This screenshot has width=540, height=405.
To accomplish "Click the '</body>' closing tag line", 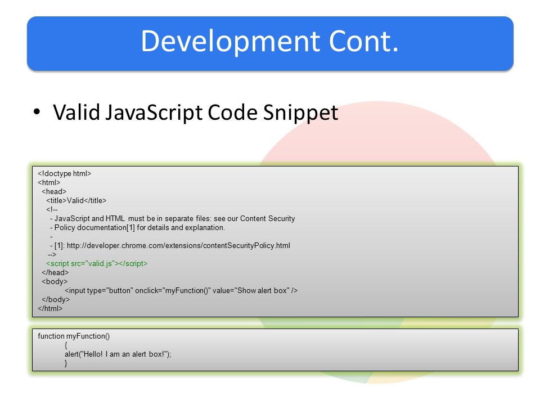I will pyautogui.click(x=56, y=300).
